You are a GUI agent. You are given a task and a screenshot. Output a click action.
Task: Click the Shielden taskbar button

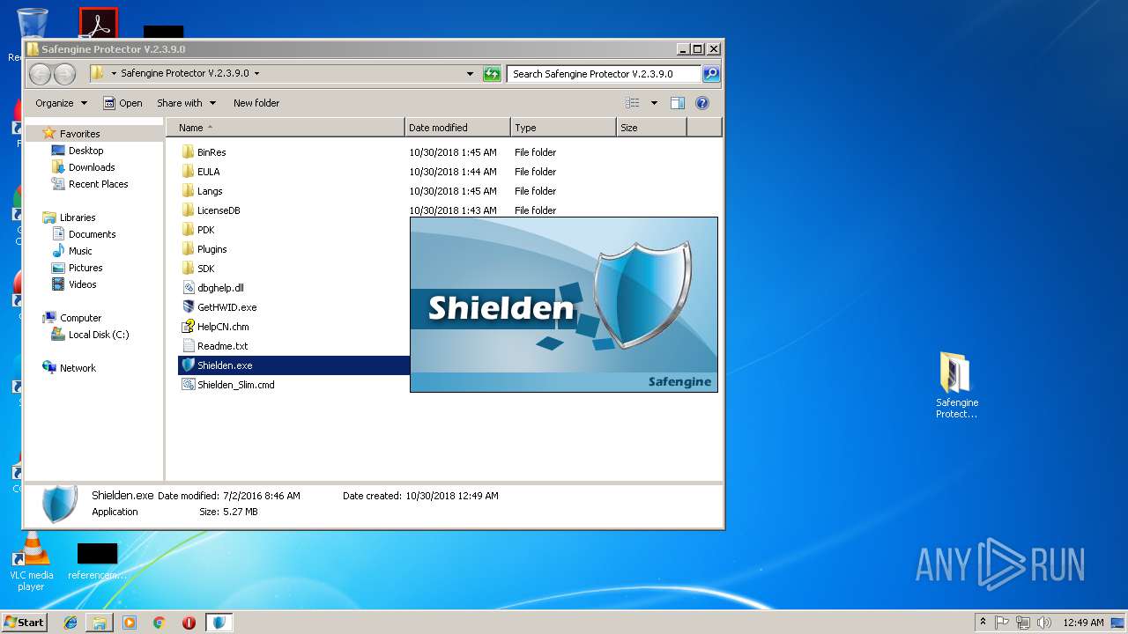pos(219,623)
